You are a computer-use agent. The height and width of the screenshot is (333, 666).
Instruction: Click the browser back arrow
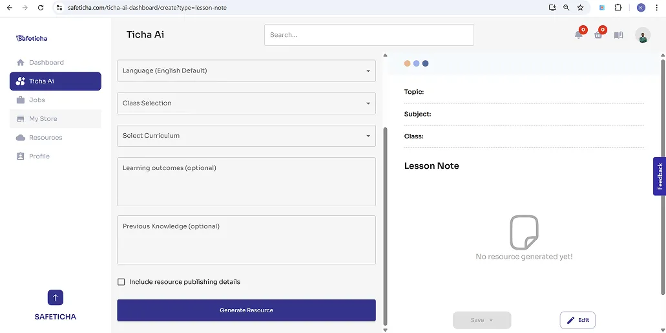pyautogui.click(x=10, y=8)
